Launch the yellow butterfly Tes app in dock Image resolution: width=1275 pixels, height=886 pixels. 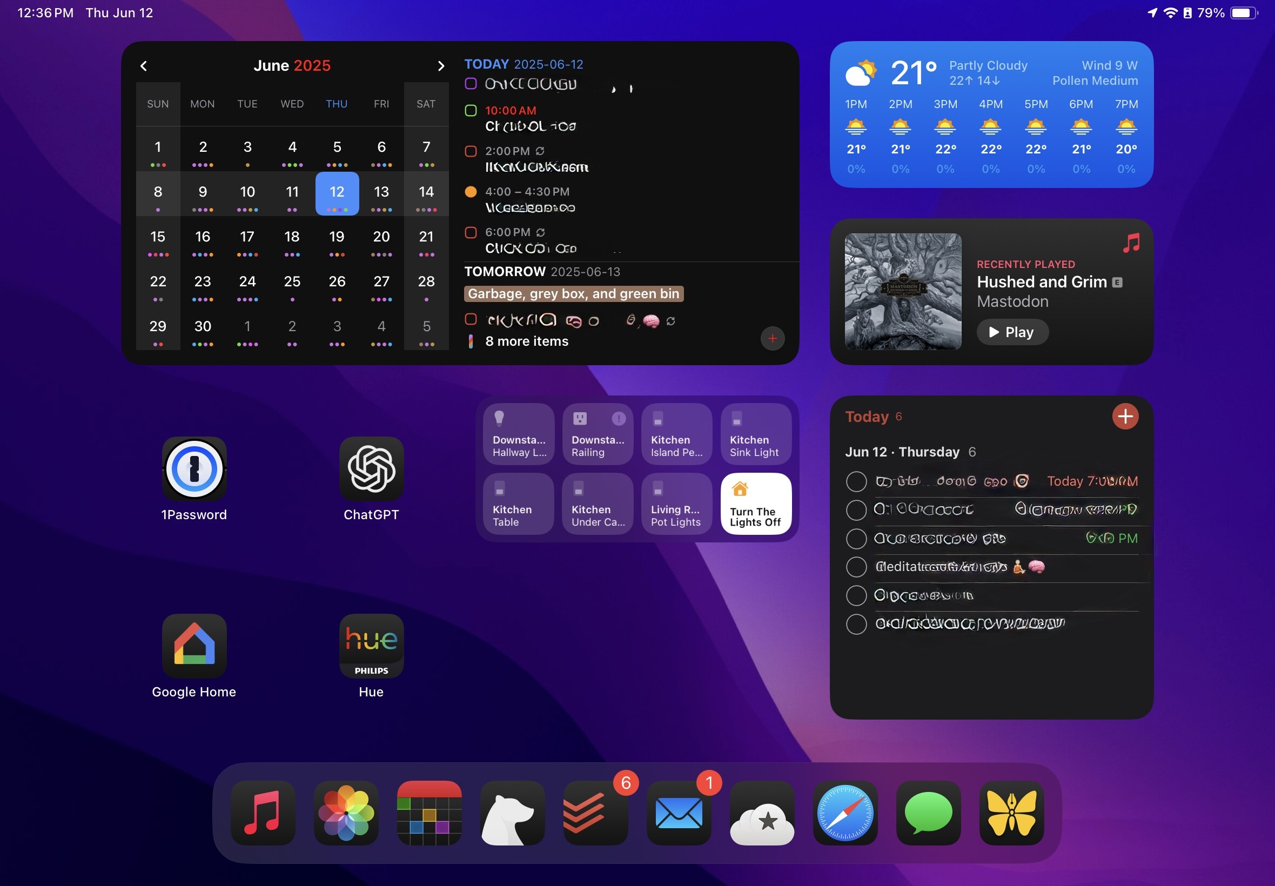click(x=1011, y=813)
